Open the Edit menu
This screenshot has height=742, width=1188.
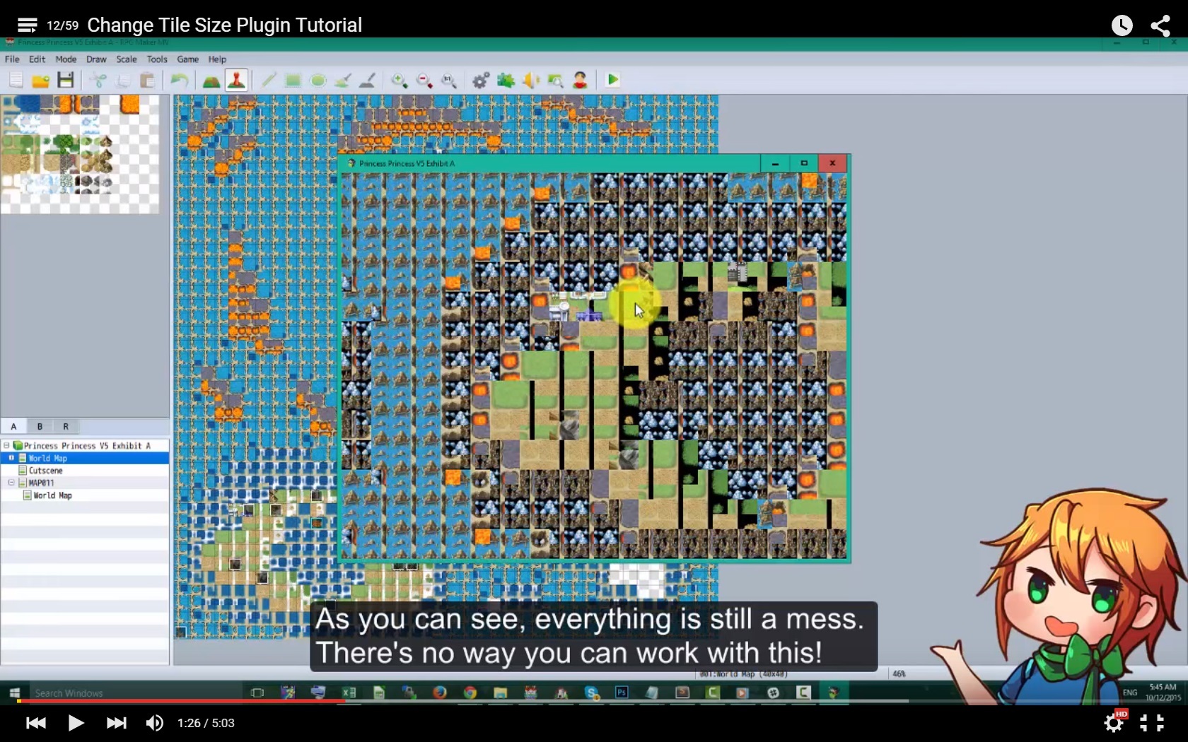coord(37,59)
